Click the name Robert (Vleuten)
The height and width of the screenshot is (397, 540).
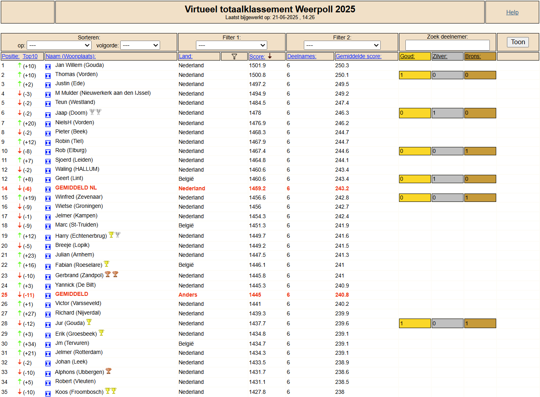75,381
